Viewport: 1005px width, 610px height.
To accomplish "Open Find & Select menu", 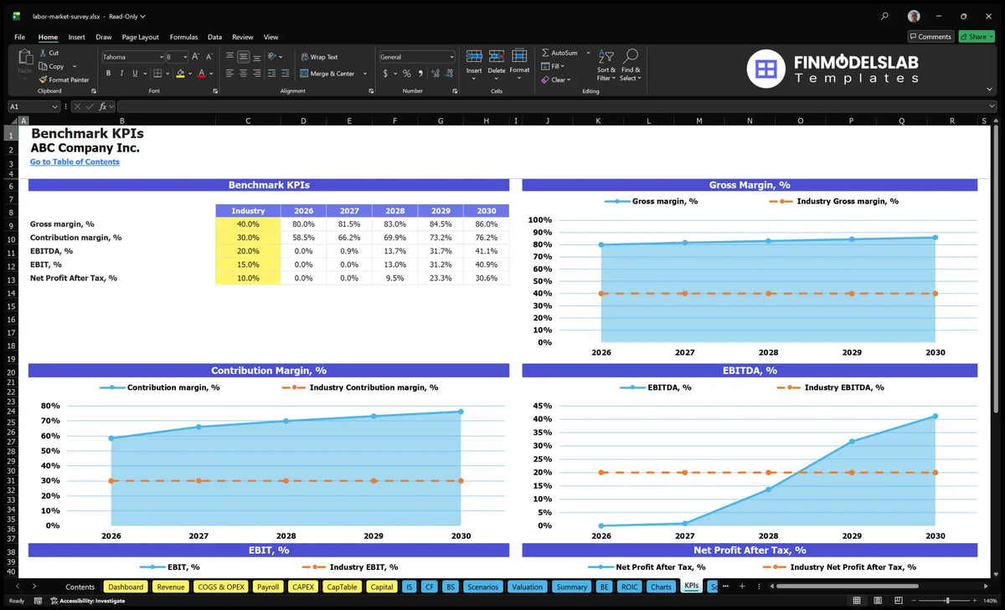I will (631, 64).
